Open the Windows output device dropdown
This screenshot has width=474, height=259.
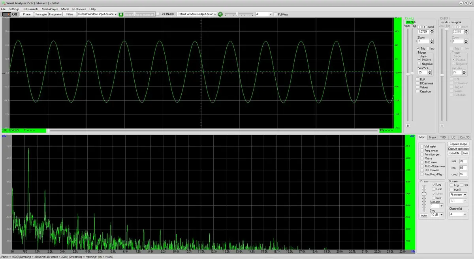point(215,14)
